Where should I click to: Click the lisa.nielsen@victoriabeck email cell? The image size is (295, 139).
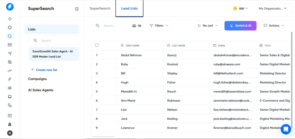click(x=233, y=110)
